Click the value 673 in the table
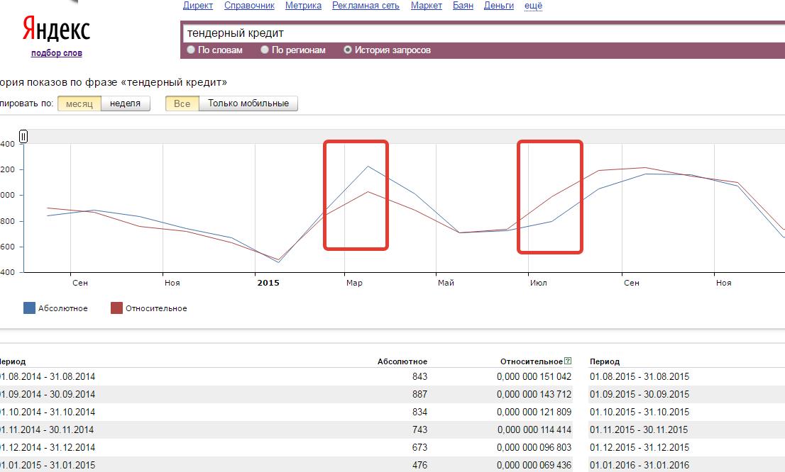 tap(419, 447)
